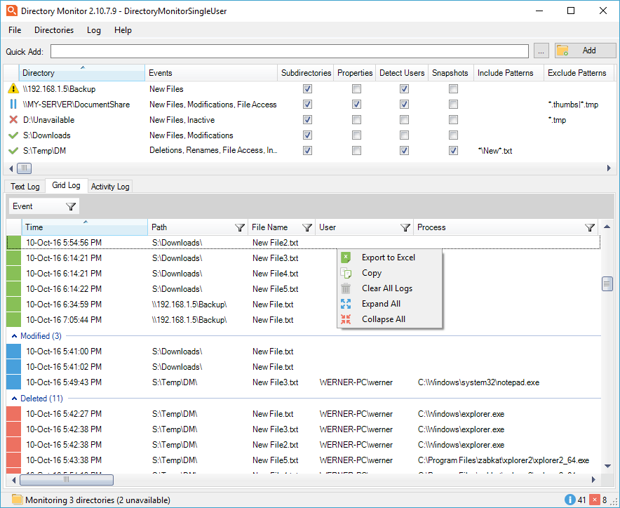This screenshot has height=508, width=620.
Task: Click the grid log scroll down arrow
Action: tap(607, 467)
